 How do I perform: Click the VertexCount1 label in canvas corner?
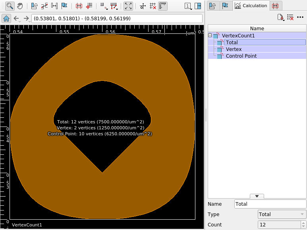[27, 225]
